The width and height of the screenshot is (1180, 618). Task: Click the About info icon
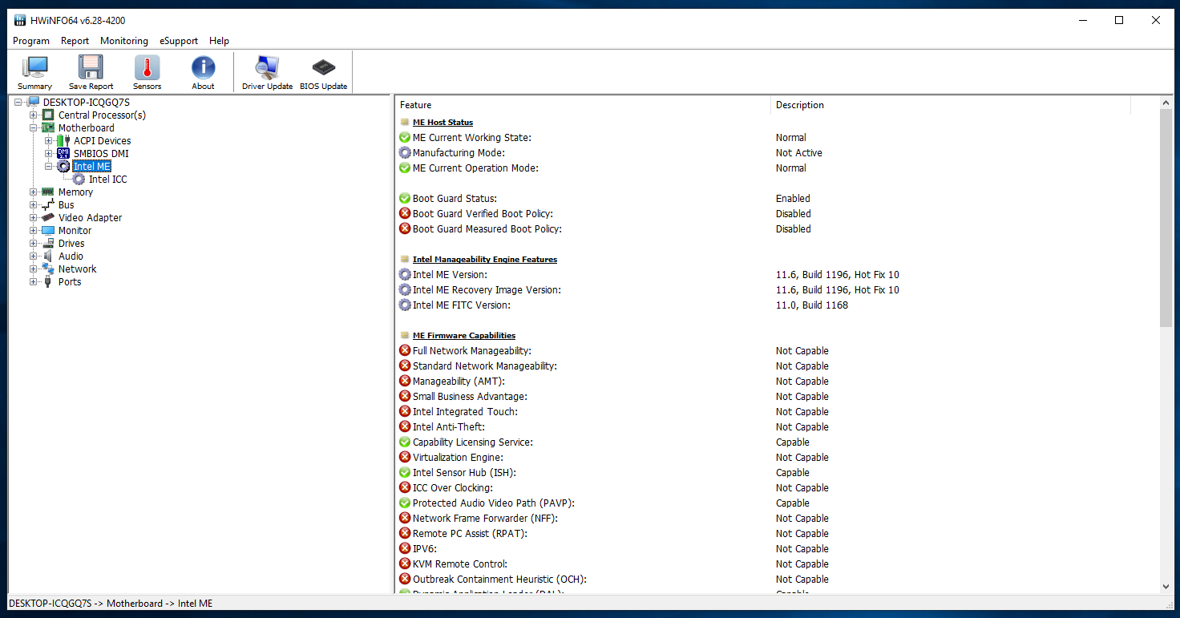(x=203, y=72)
